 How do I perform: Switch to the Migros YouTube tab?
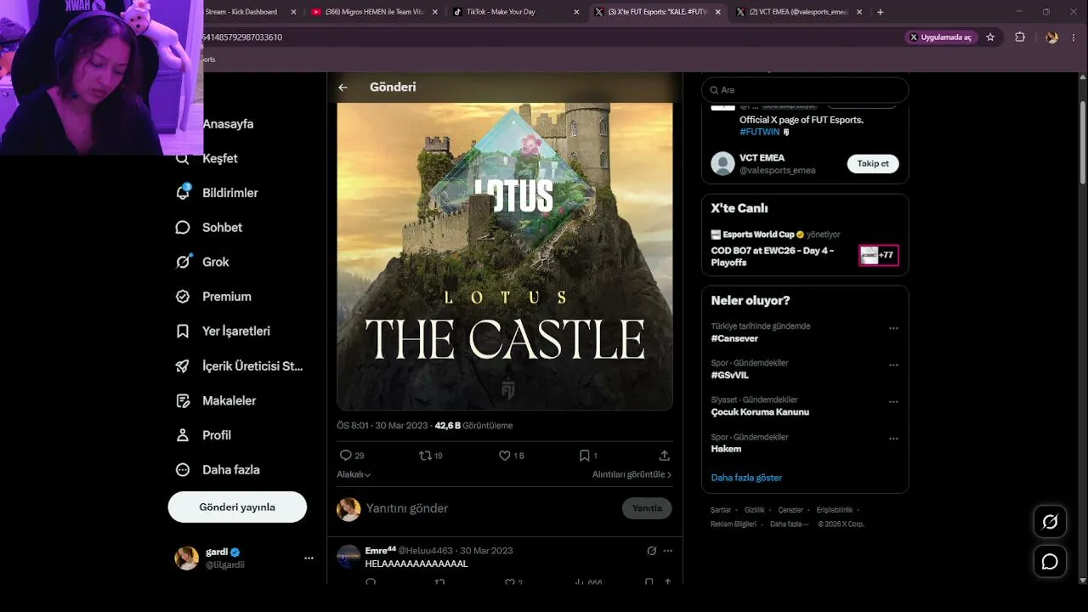point(375,12)
